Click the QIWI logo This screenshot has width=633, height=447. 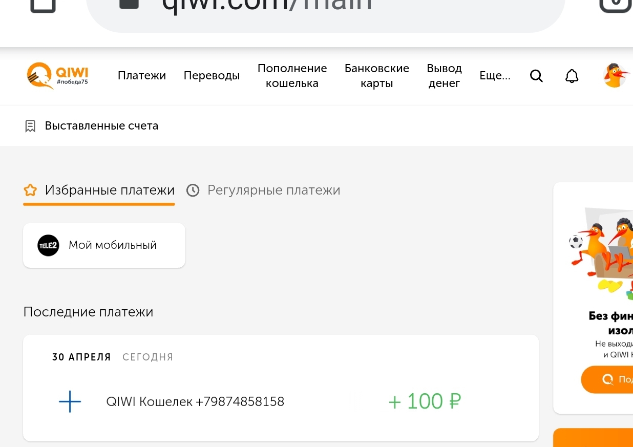(57, 76)
